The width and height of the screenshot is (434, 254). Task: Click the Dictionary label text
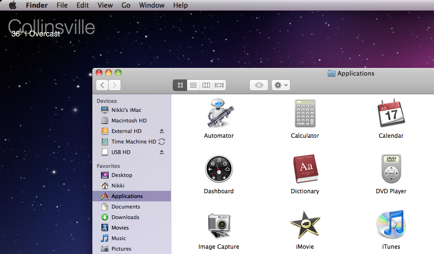click(x=305, y=191)
